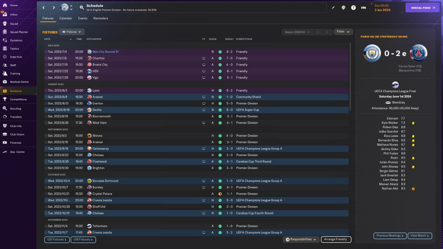The image size is (443, 249).
Task: Click the fixtures list vertical scrollbar
Action: pos(350,76)
